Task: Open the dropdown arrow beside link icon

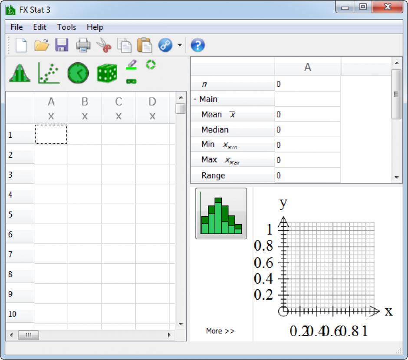Action: pyautogui.click(x=180, y=45)
